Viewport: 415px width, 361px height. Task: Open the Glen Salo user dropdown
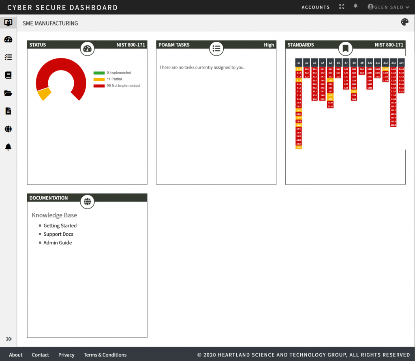pyautogui.click(x=388, y=7)
